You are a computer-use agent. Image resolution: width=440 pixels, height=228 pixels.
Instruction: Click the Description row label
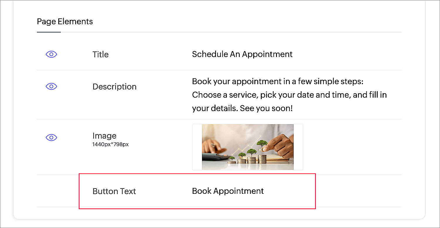point(114,87)
